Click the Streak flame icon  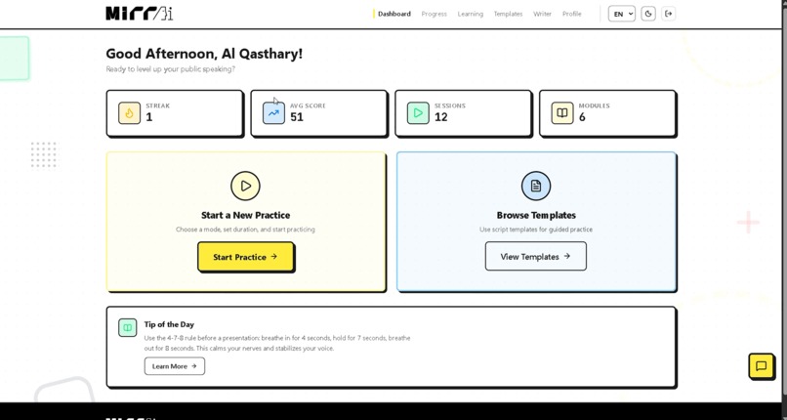point(130,113)
